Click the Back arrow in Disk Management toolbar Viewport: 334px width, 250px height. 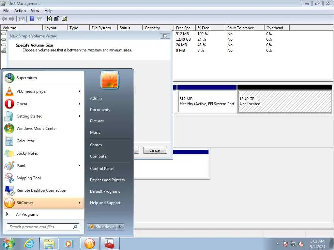point(4,19)
